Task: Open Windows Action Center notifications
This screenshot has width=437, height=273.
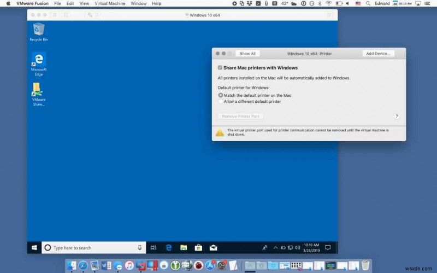Action: pyautogui.click(x=328, y=248)
